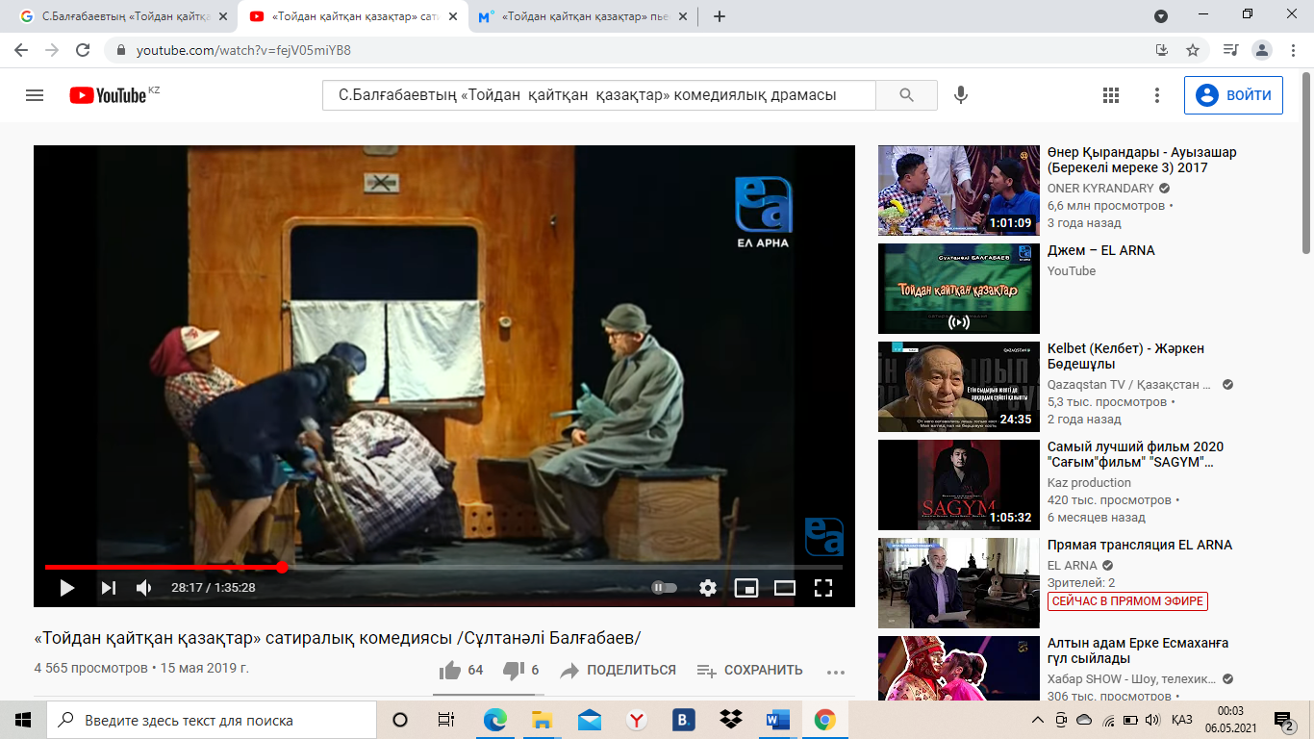Expand the tab search dropdown
The width and height of the screenshot is (1314, 739).
(x=1161, y=16)
